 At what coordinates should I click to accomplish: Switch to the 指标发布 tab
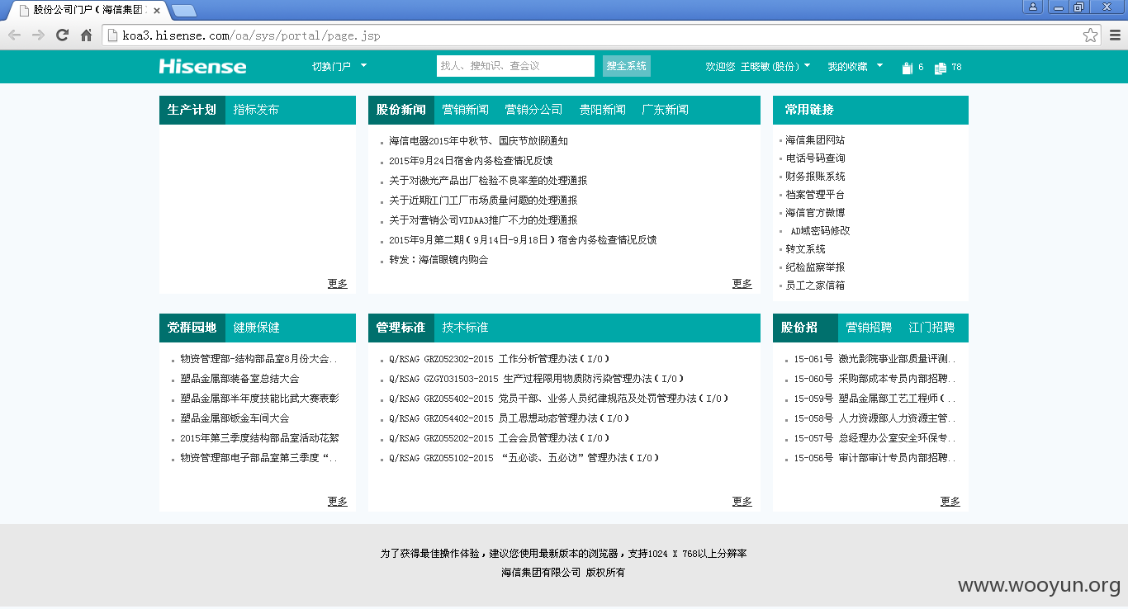click(x=256, y=110)
